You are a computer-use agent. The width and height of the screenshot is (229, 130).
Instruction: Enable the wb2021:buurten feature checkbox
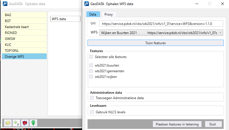tap(91, 65)
